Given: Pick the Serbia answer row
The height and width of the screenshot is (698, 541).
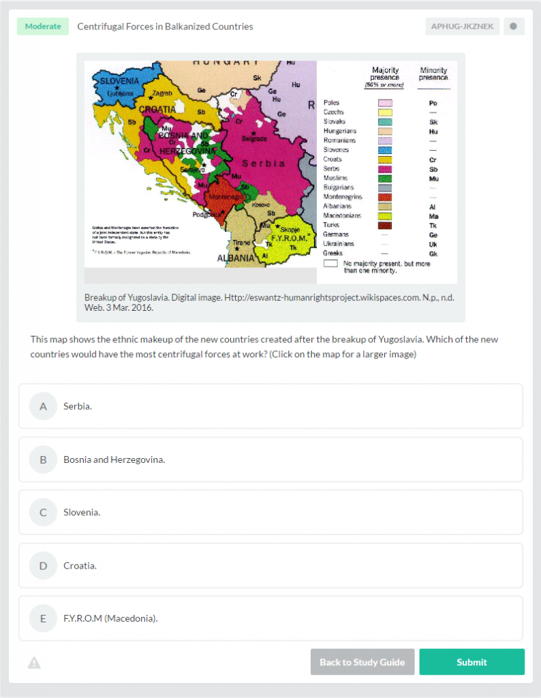Looking at the screenshot, I should [270, 406].
